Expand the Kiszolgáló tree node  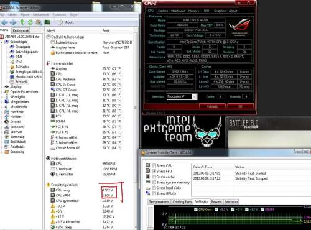click(x=2, y=97)
